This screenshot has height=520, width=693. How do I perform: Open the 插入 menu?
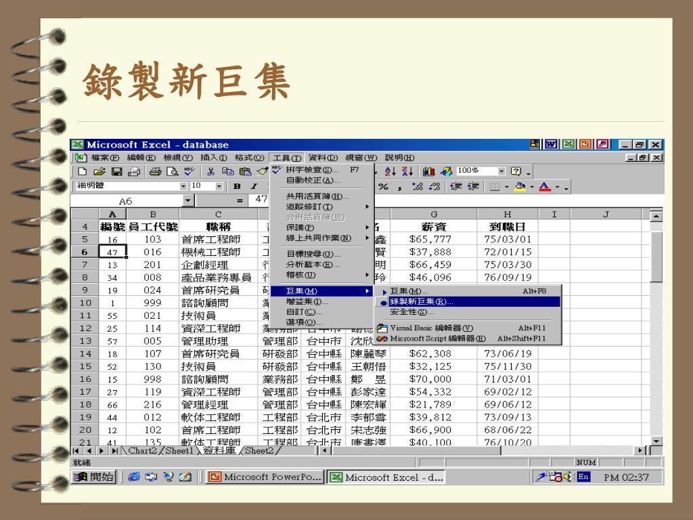tap(213, 157)
